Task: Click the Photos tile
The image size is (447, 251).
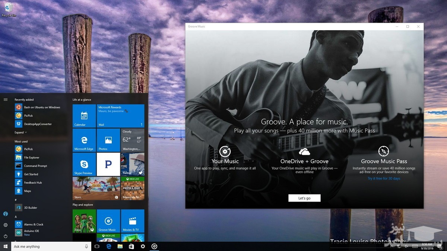Action: [x=108, y=140]
